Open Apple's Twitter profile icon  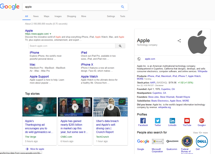[x=158, y=121]
